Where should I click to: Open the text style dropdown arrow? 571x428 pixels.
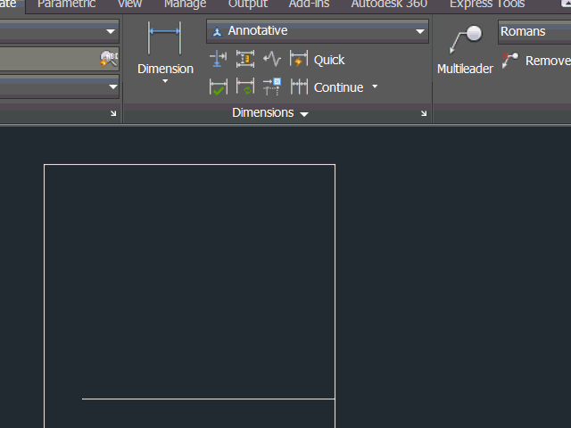[111, 32]
